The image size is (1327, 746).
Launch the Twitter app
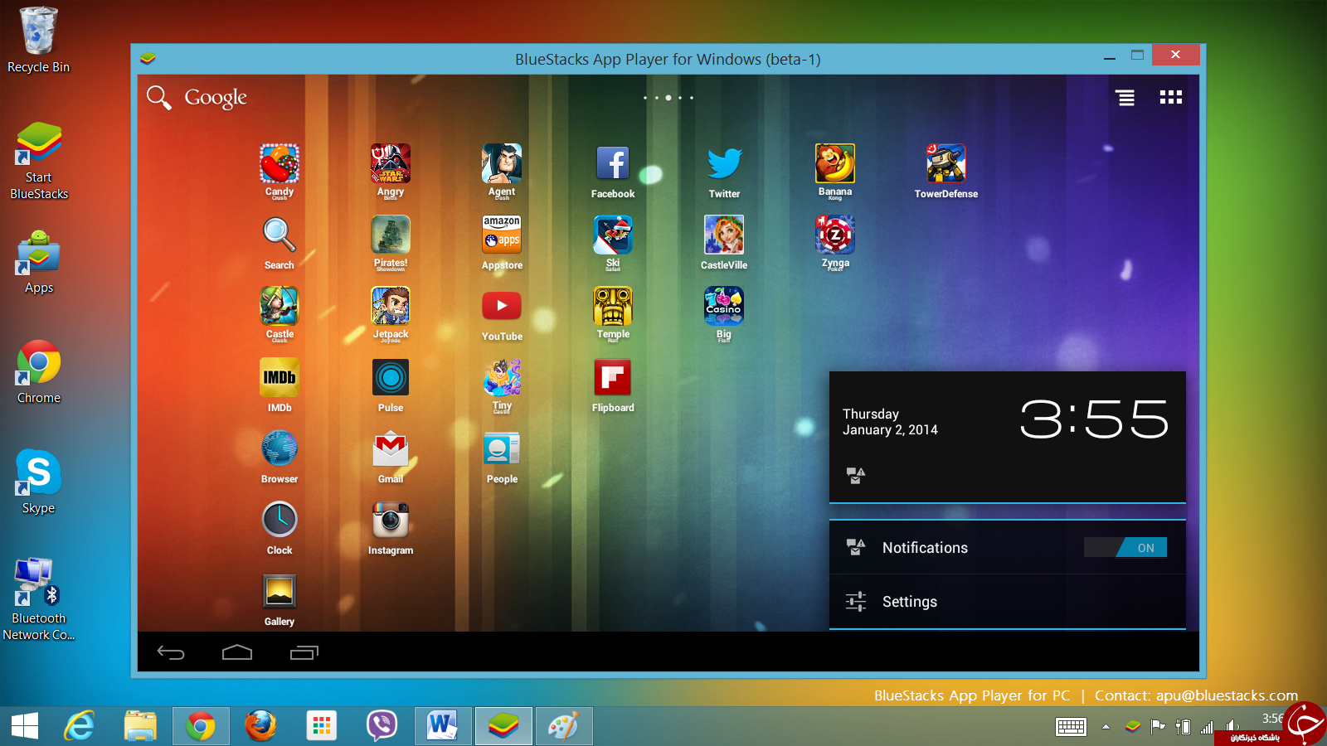[724, 164]
